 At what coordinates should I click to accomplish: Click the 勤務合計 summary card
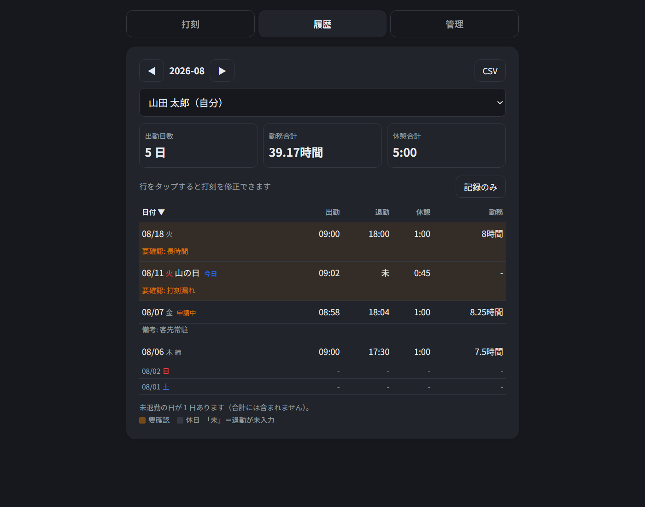[x=322, y=145]
